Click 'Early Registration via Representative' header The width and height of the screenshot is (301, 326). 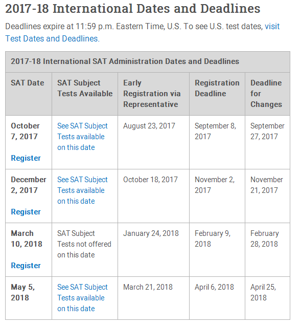click(152, 94)
